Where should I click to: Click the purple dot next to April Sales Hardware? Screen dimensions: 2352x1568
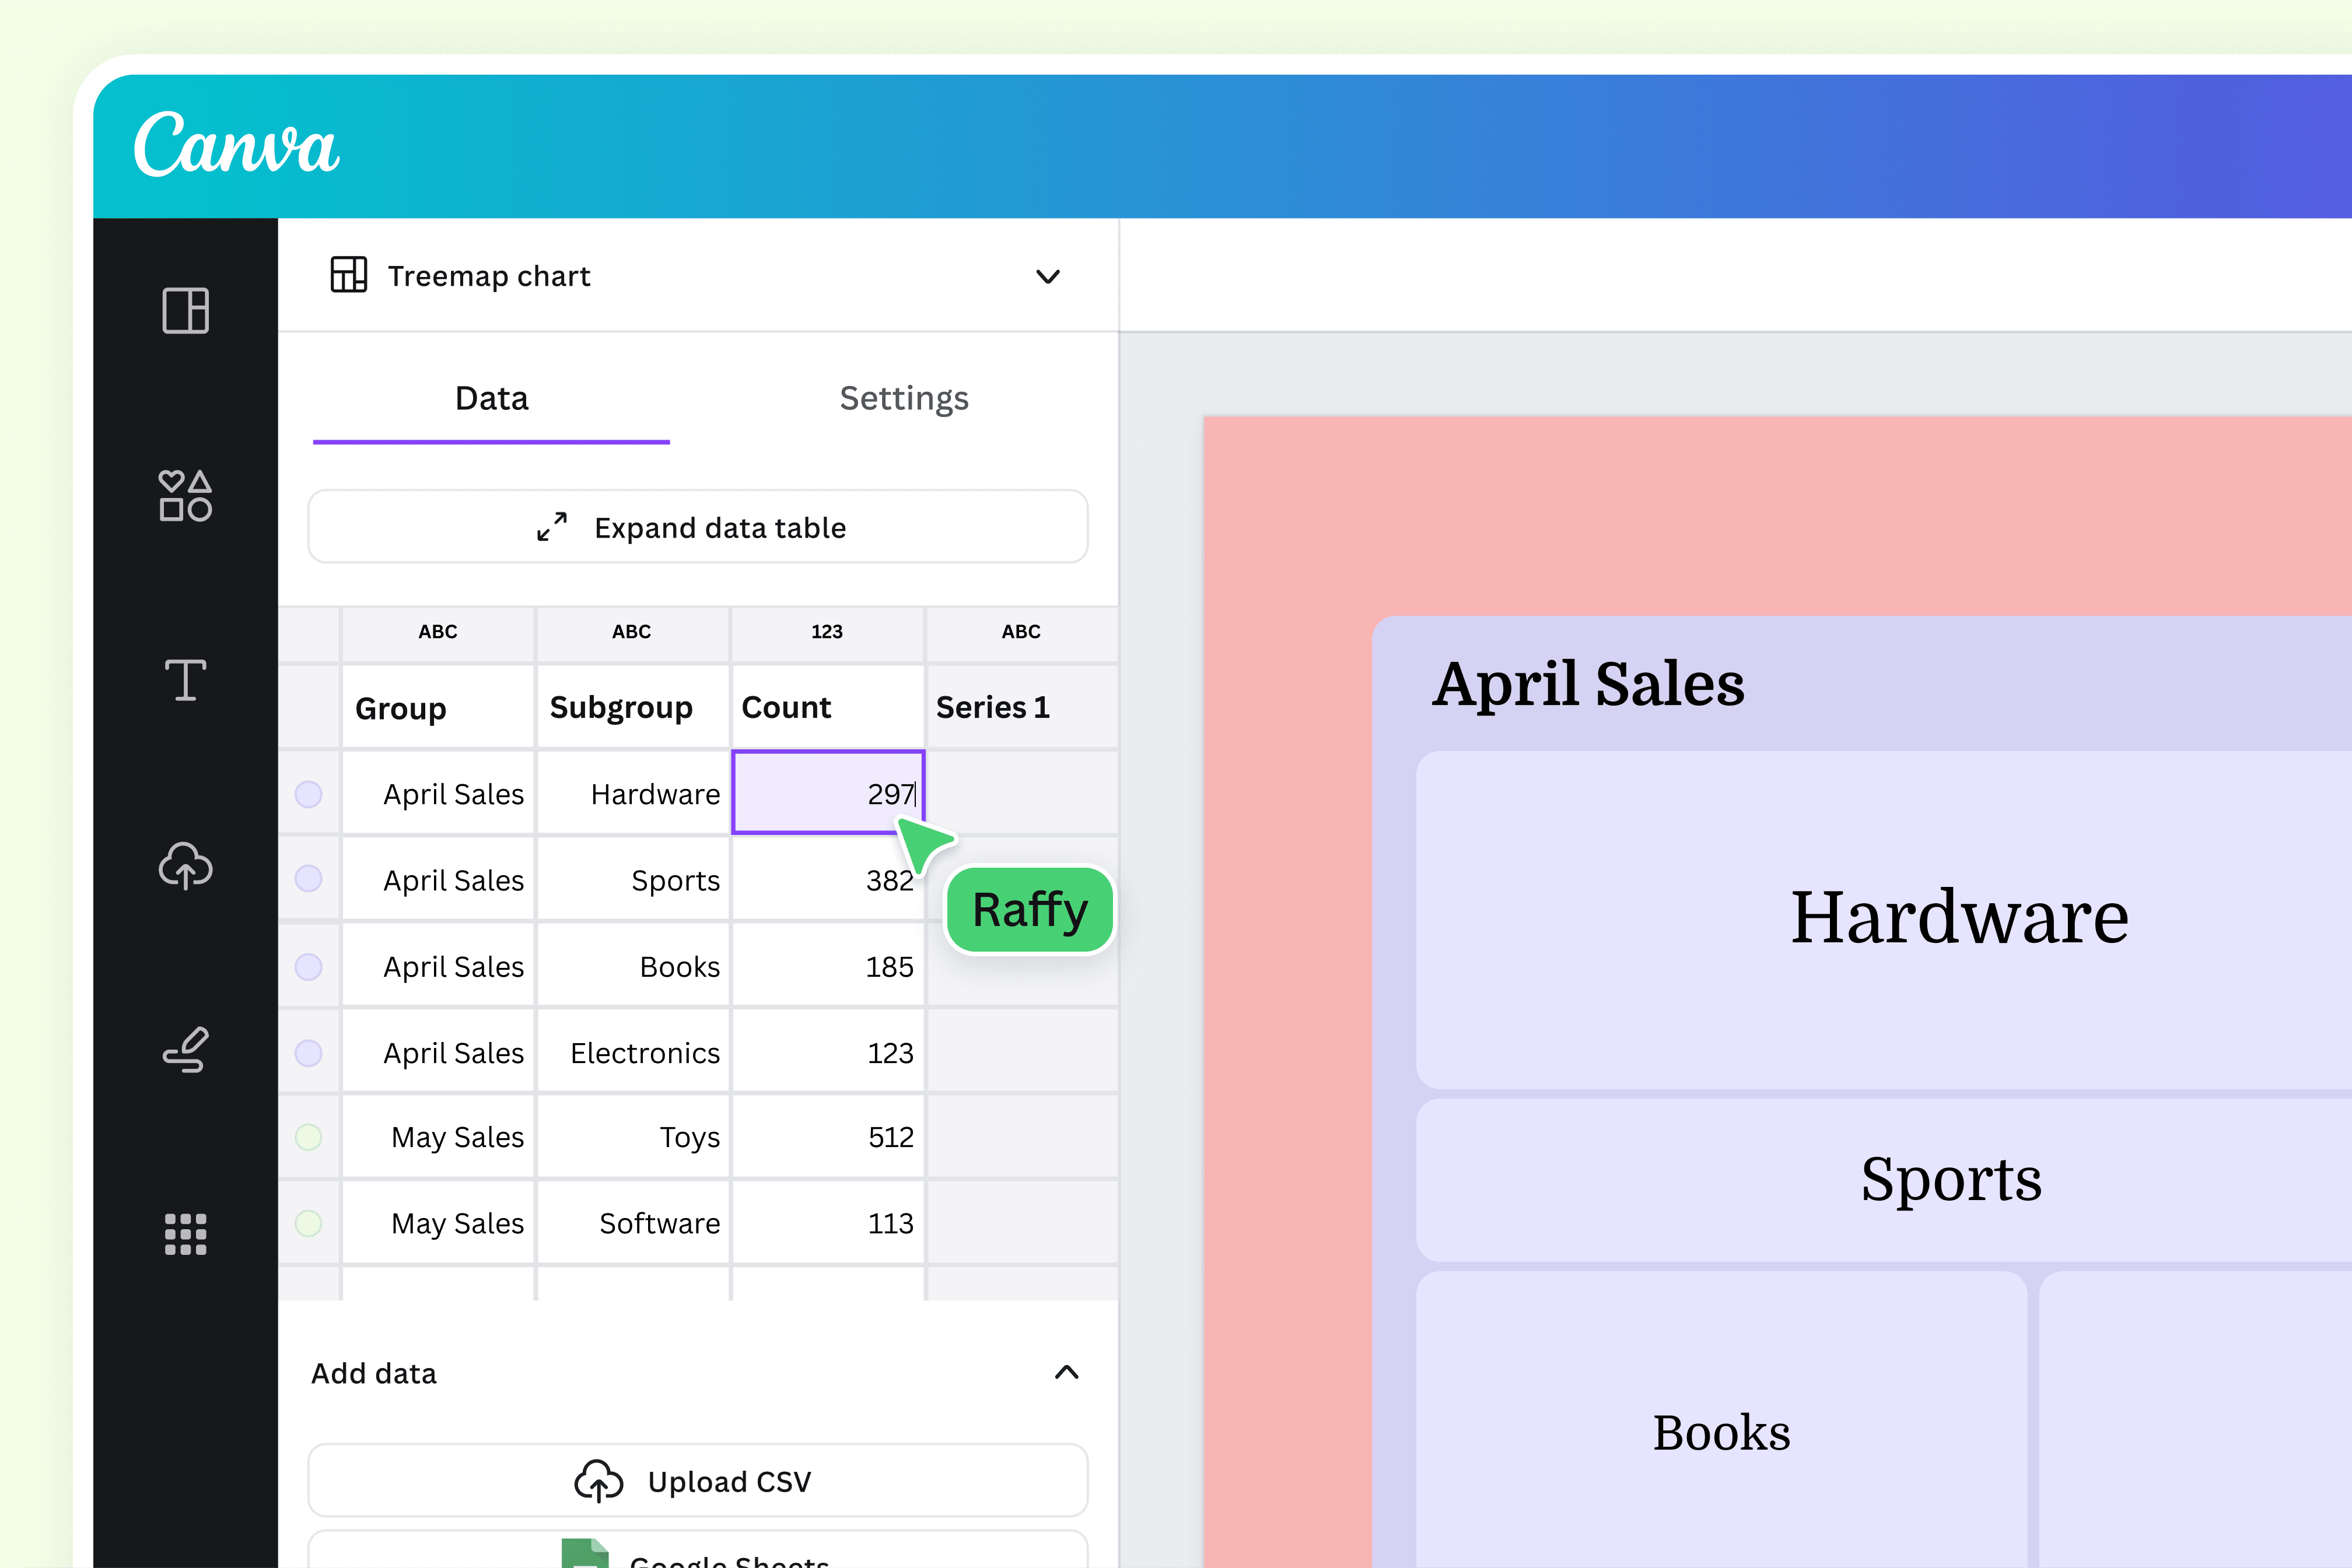309,793
